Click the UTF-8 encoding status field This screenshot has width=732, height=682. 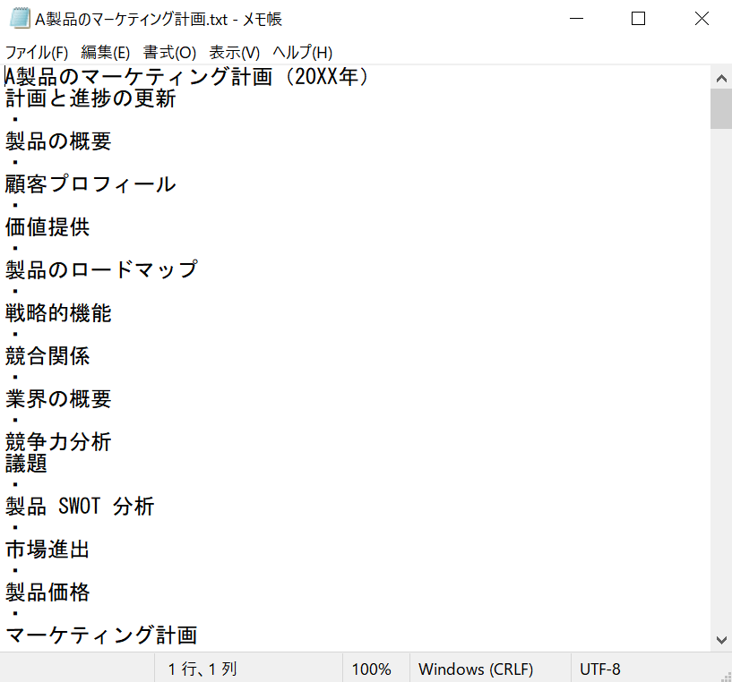tap(600, 669)
